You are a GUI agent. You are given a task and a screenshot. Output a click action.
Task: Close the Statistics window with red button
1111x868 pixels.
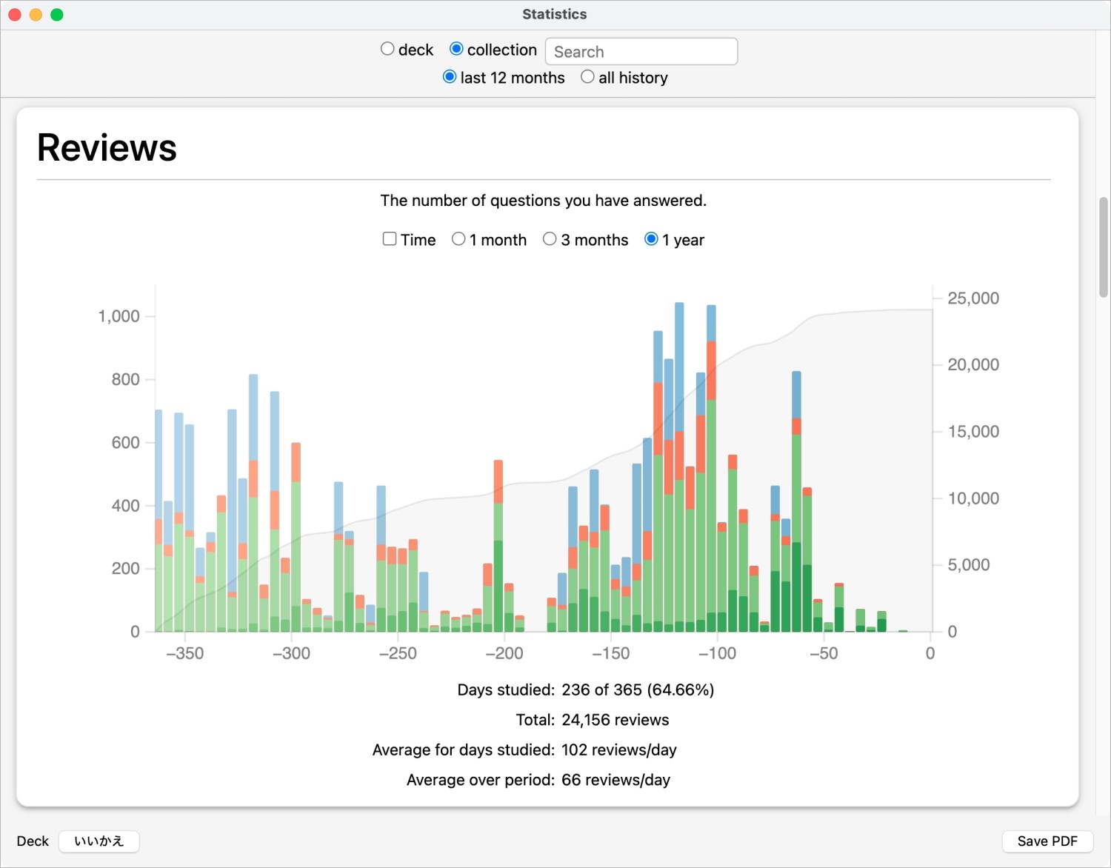(x=15, y=15)
